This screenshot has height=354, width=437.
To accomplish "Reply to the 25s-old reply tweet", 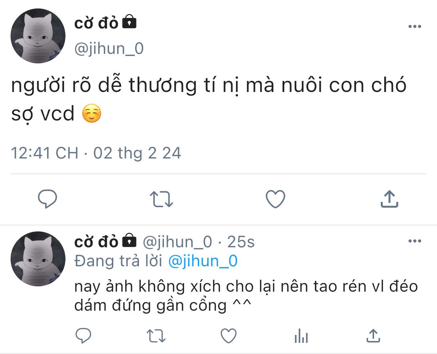I will [x=83, y=336].
